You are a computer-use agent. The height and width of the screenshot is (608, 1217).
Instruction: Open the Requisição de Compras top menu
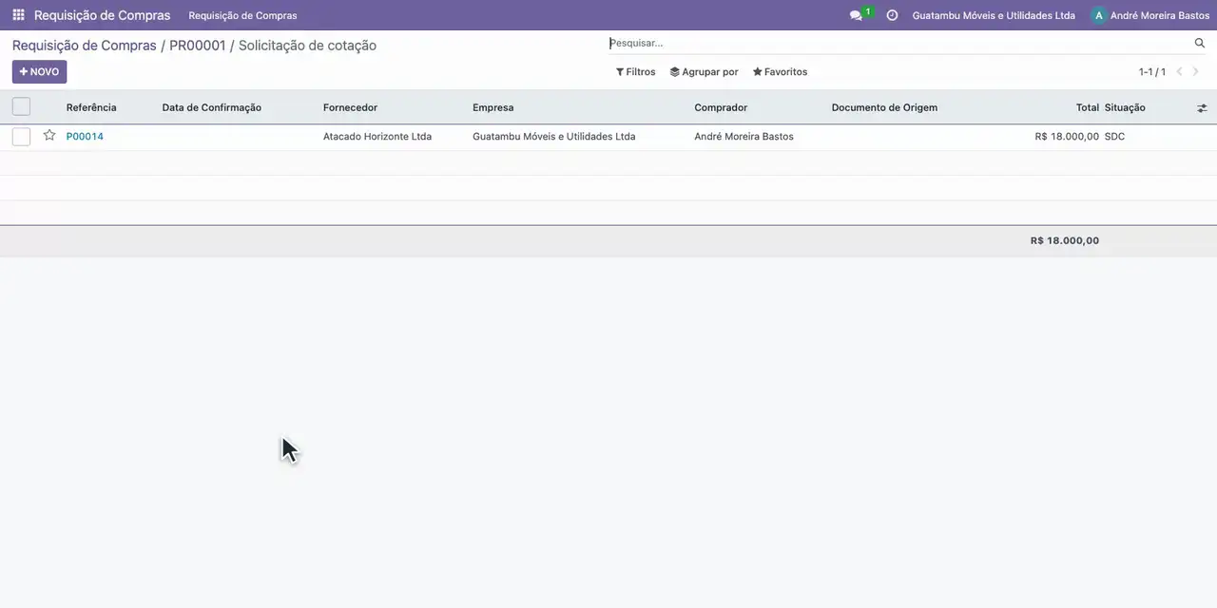coord(242,15)
